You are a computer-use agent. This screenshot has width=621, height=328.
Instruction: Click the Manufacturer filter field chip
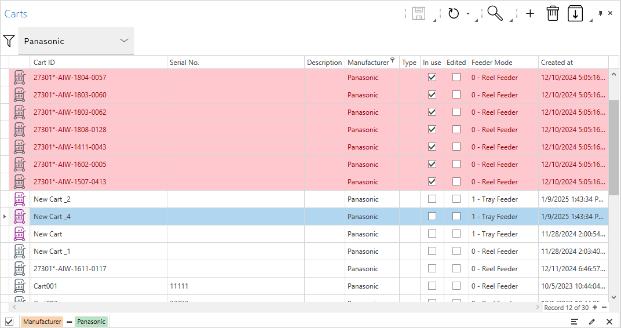[42, 322]
